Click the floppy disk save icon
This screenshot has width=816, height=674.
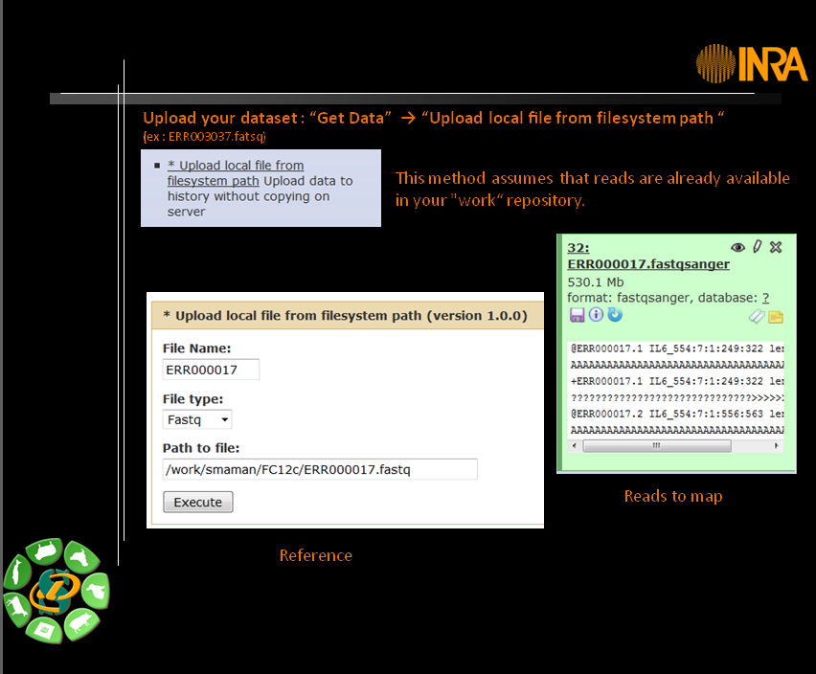pos(577,315)
